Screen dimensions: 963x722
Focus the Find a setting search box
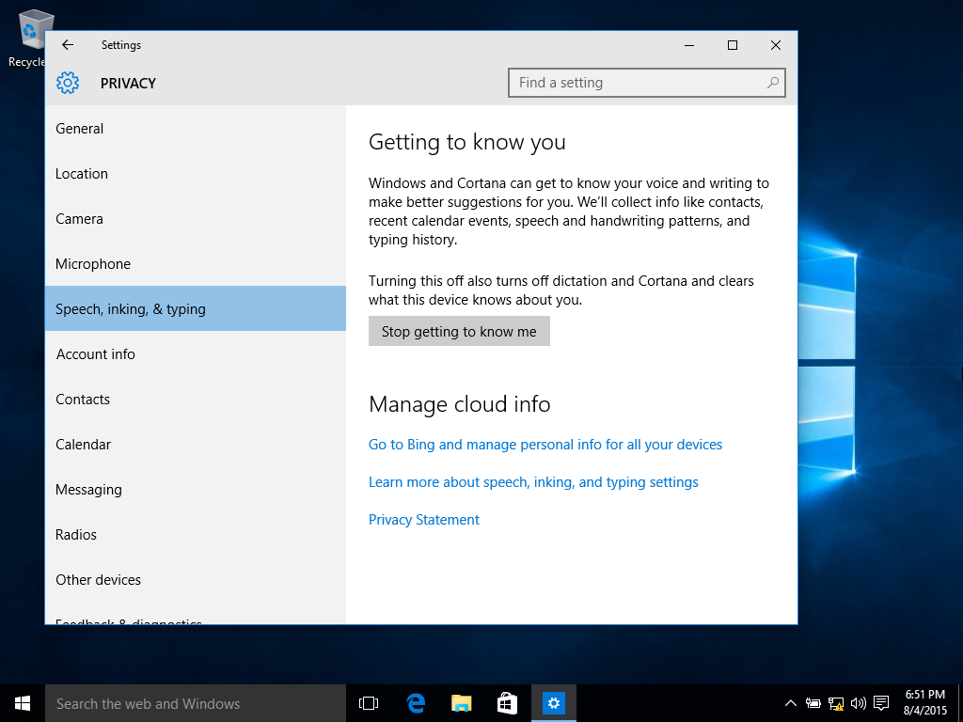(x=647, y=83)
